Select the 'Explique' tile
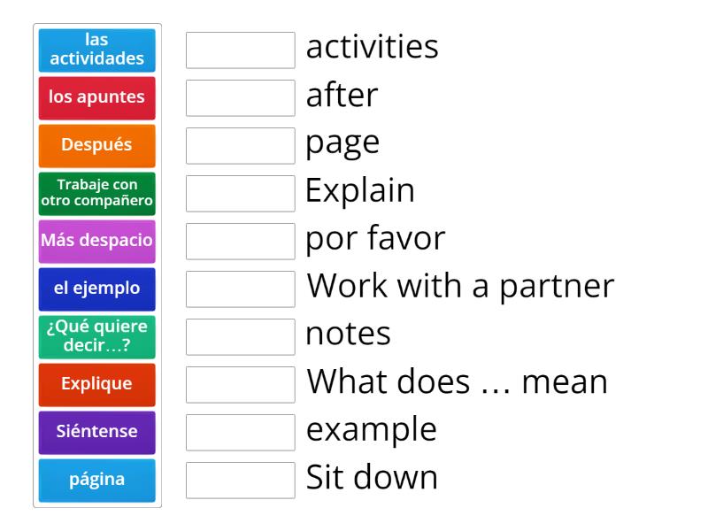Viewport: 708px width, 531px height. (97, 384)
